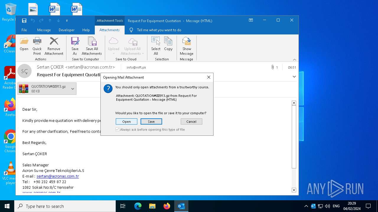Click Quick Print in Actions group
This screenshot has width=378, height=212.
pyautogui.click(x=37, y=46)
